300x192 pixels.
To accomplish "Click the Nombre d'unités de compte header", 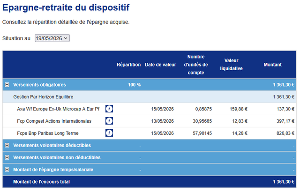I will 196,65.
